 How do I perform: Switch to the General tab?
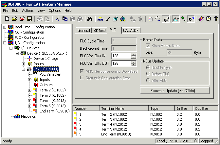pos(83,31)
